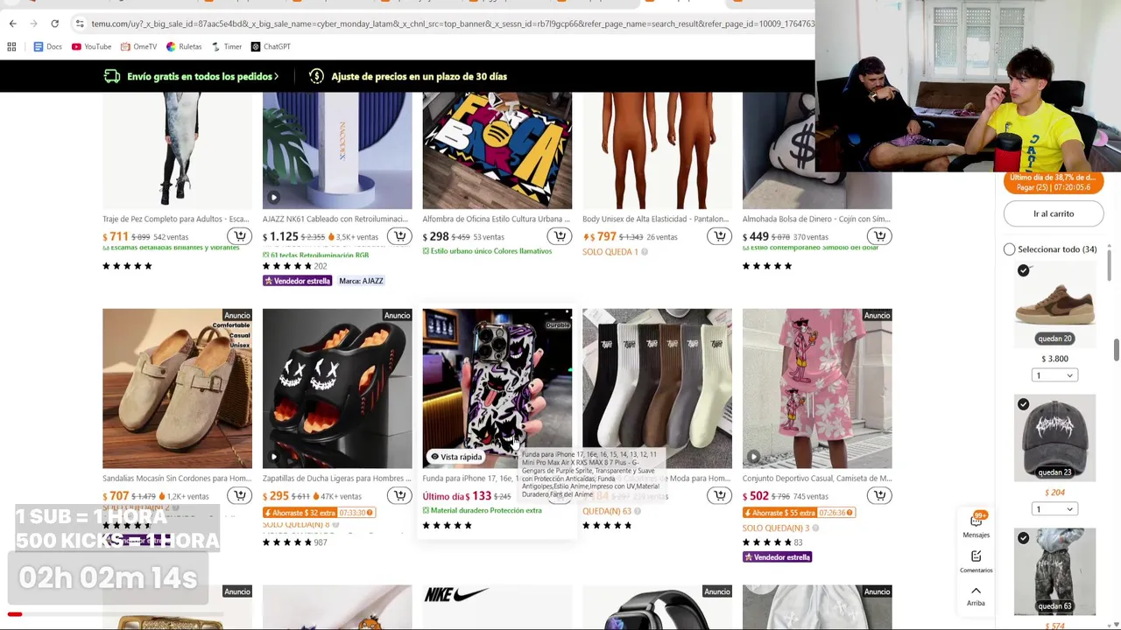Open Mensajes chat icon
This screenshot has width=1121, height=630.
tap(976, 525)
